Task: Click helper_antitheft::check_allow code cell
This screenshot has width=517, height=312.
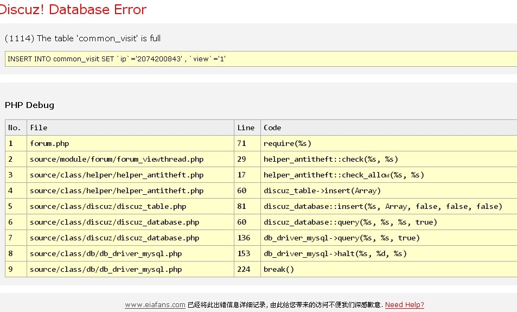Action: tap(389, 175)
